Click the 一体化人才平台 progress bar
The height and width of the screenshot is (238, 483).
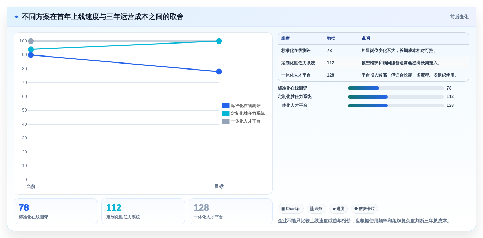396,105
